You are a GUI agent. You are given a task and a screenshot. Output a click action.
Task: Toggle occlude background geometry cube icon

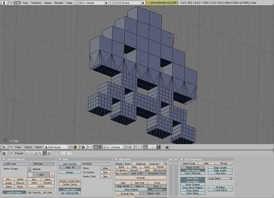[x=158, y=147]
